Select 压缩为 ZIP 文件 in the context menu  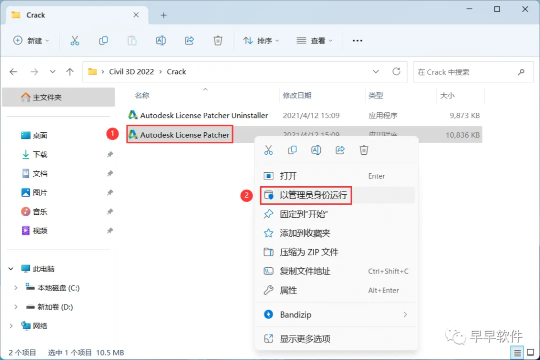336,252
